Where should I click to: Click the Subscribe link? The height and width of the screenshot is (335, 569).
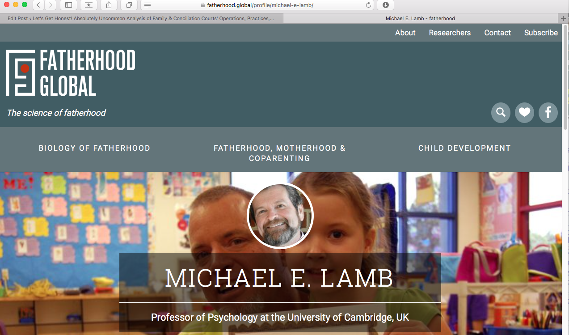coord(541,33)
